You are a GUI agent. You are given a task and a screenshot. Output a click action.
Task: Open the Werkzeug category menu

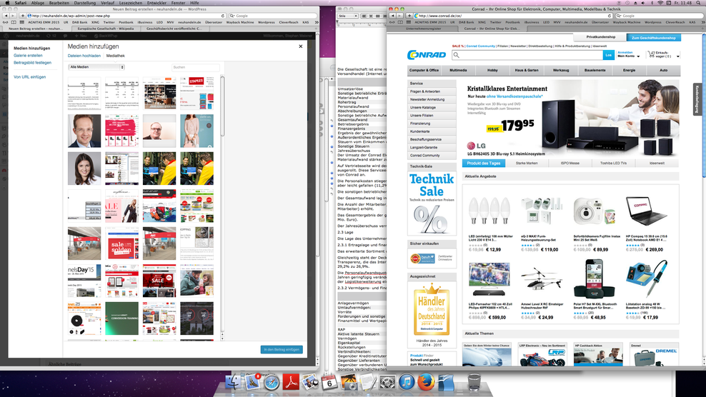tap(560, 70)
